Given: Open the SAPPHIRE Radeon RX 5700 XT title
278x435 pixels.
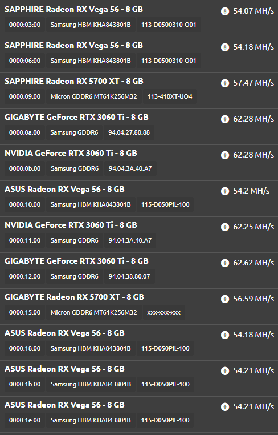Looking at the screenshot, I should tap(74, 81).
